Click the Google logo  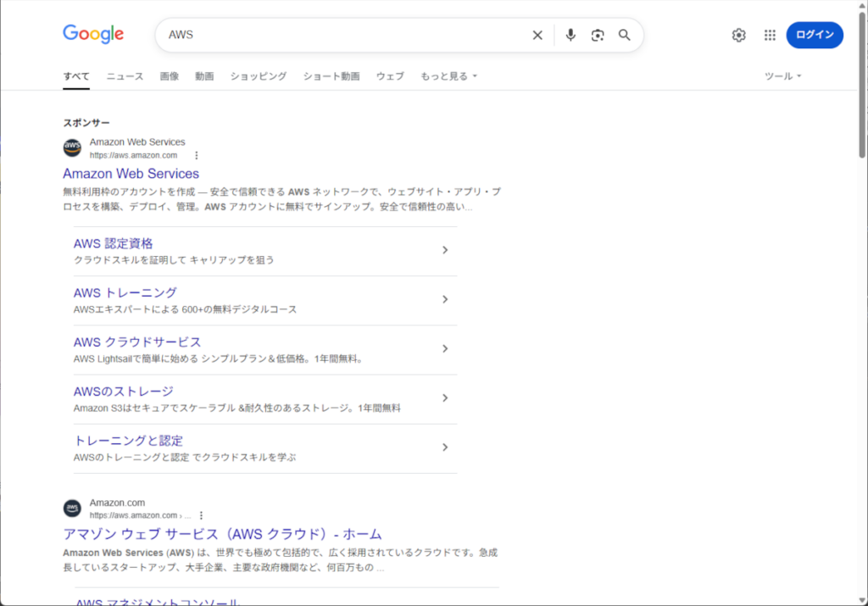coord(93,34)
